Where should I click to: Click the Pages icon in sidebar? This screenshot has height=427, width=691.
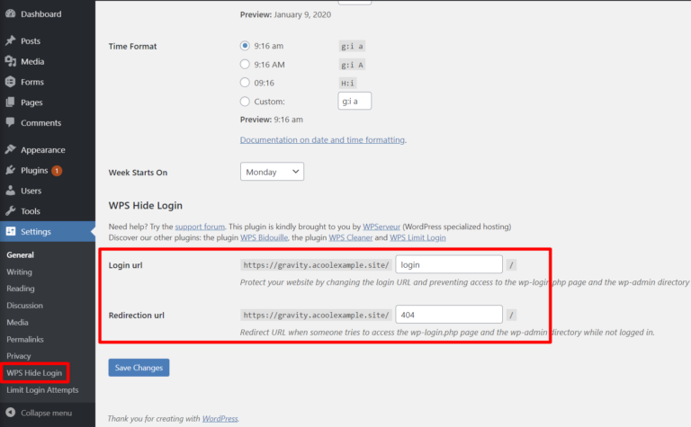(x=11, y=102)
